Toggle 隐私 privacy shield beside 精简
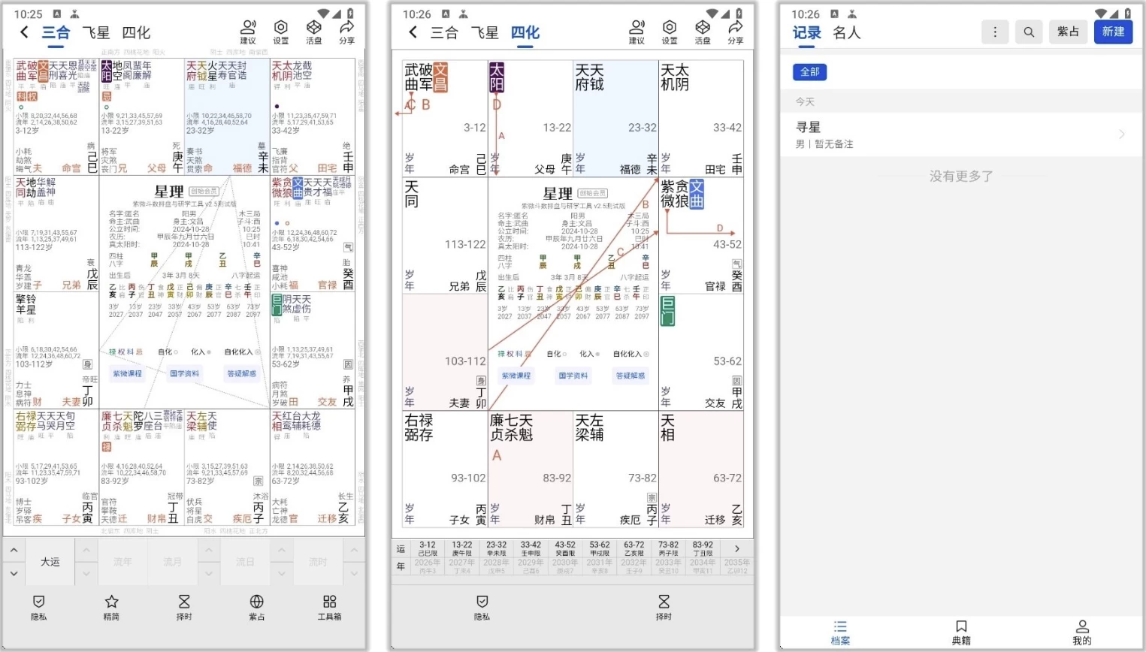The image size is (1146, 652). tap(39, 607)
